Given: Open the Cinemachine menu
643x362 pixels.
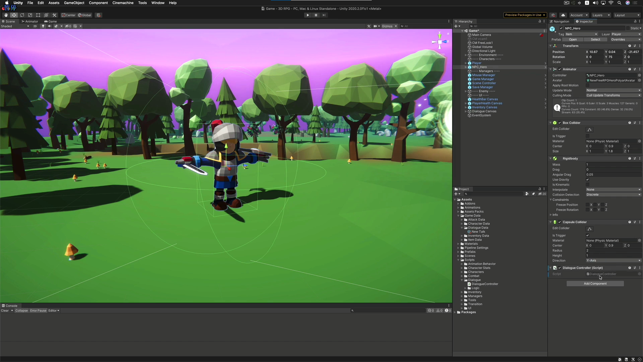Looking at the screenshot, I should [123, 3].
